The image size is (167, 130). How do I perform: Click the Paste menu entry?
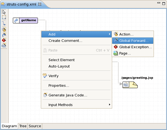point(76,50)
